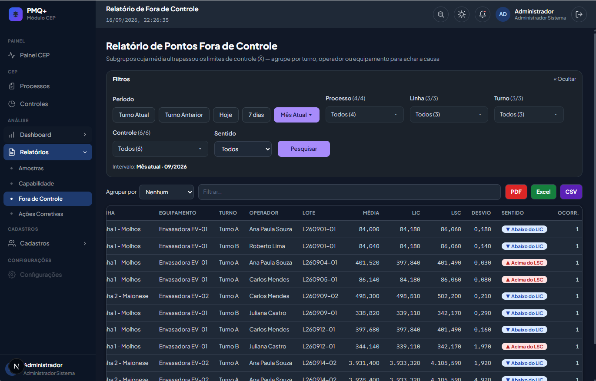Click the Relatórios document icon
The image size is (596, 381).
pyautogui.click(x=12, y=152)
